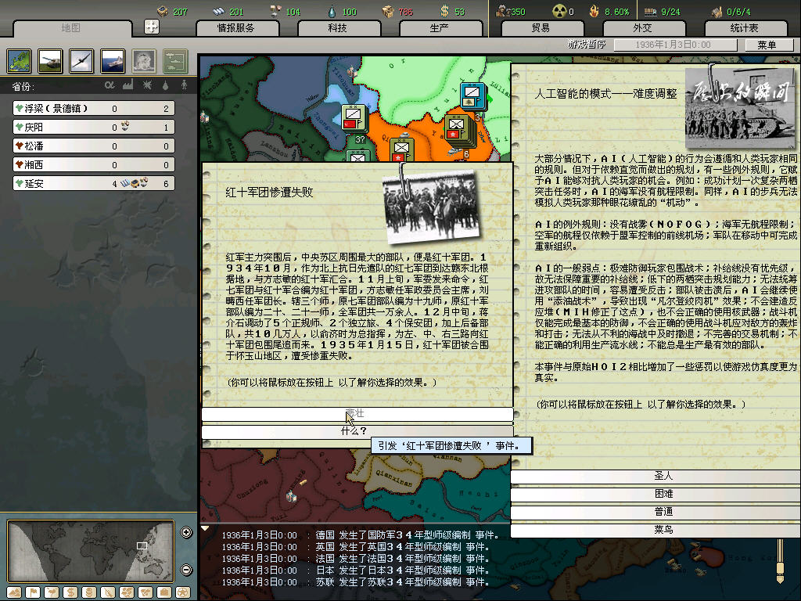Click the blue unit counter on green territory
Image resolution: width=801 pixels, height=601 pixels.
coord(473,96)
